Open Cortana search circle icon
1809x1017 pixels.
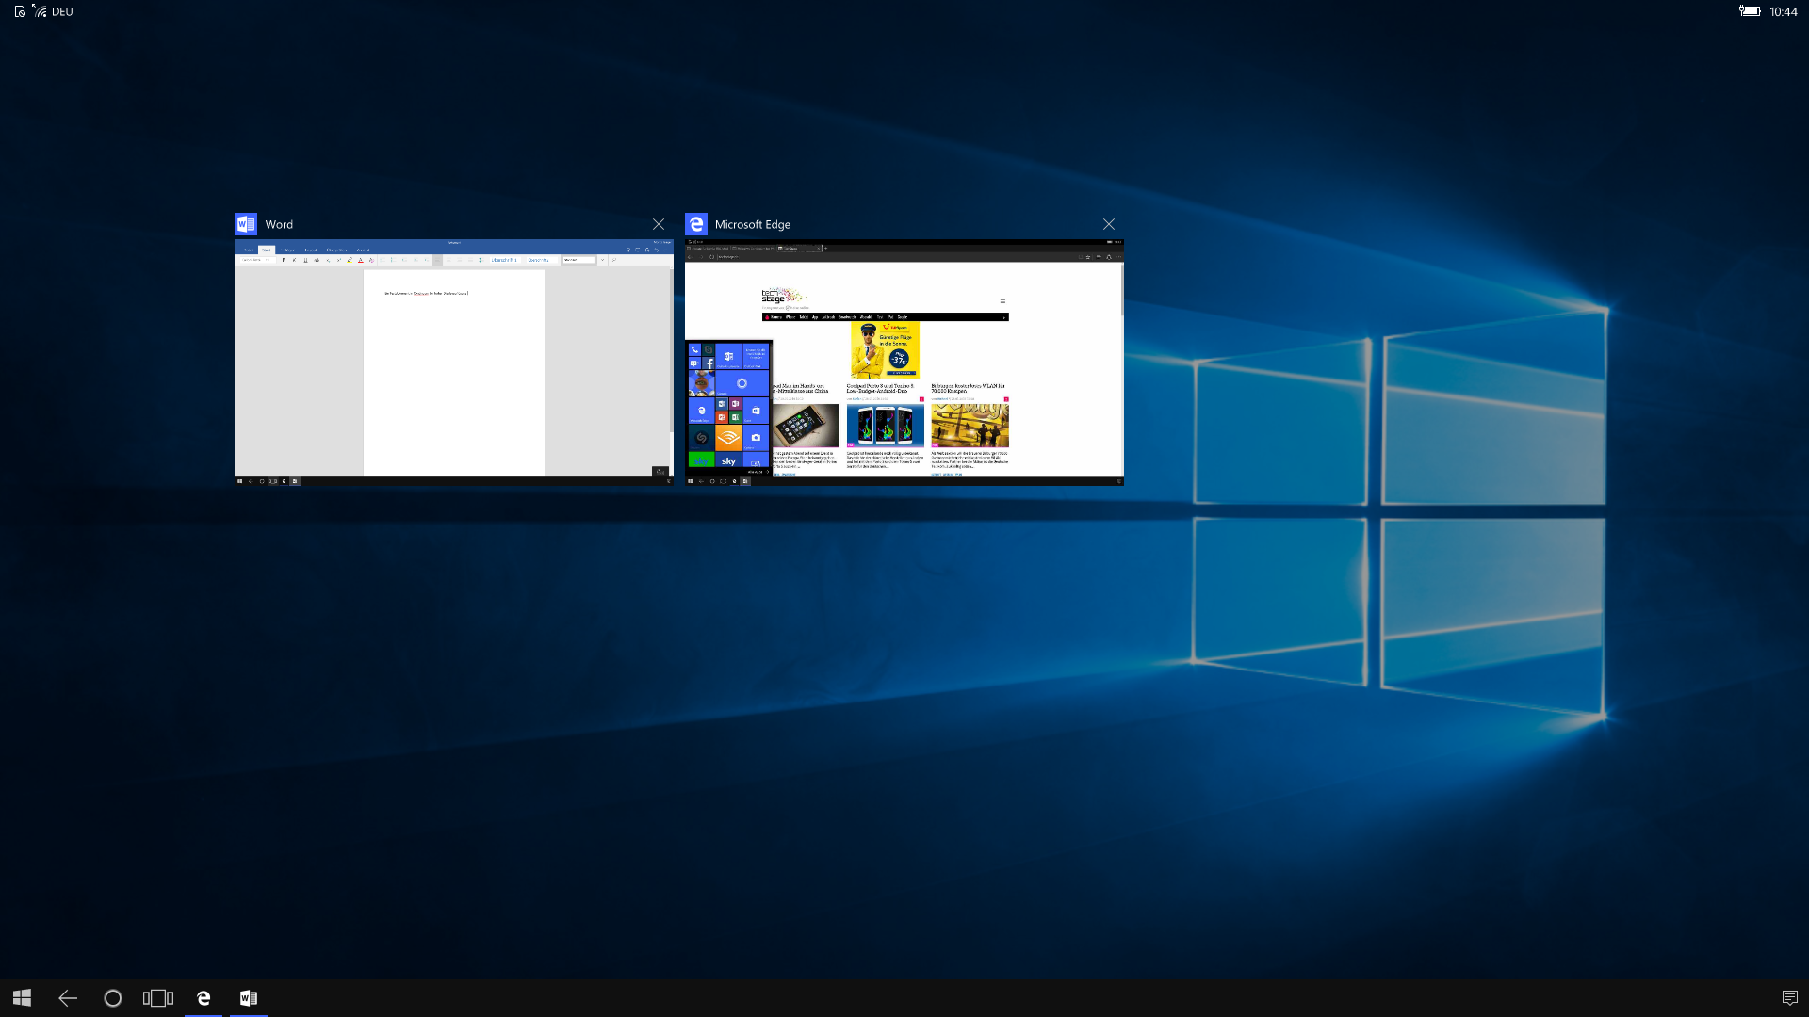coord(112,997)
